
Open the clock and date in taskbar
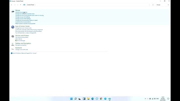point(163,99)
